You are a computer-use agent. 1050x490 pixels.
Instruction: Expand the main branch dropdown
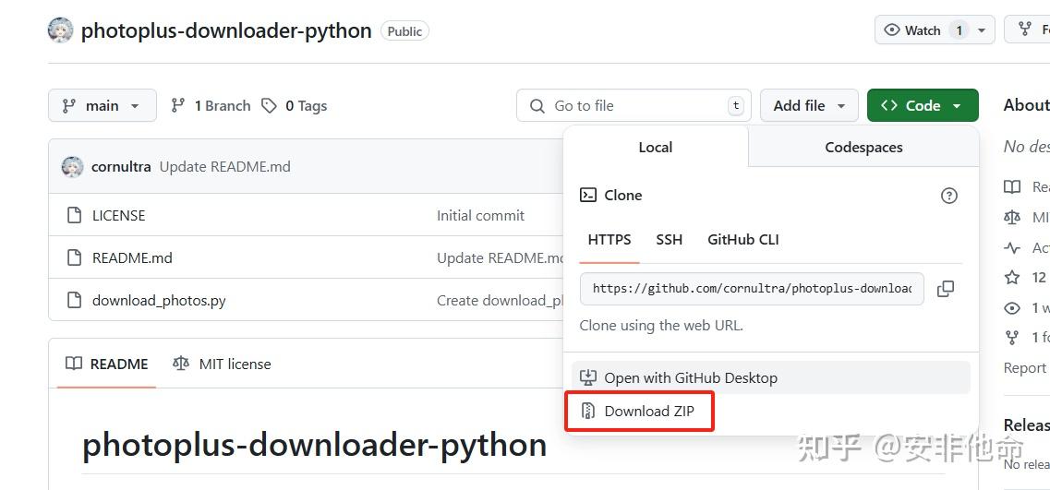point(102,106)
